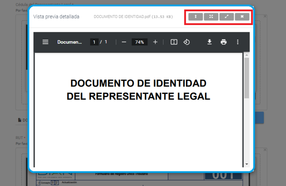The width and height of the screenshot is (286, 186).
Task: Click the 74% zoom level field
Action: point(139,42)
